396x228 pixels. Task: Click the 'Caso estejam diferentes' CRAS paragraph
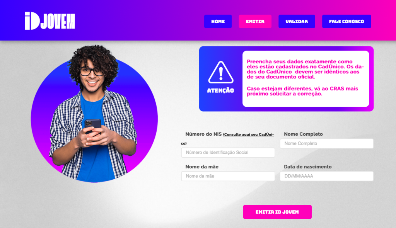(x=302, y=91)
